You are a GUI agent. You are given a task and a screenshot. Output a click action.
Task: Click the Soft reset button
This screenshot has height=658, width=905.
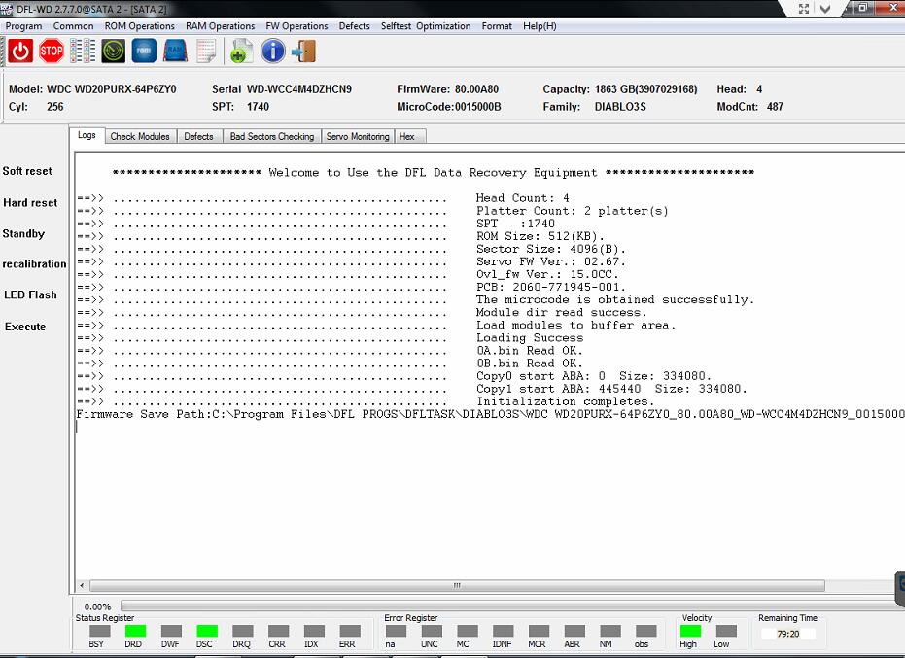[x=27, y=171]
